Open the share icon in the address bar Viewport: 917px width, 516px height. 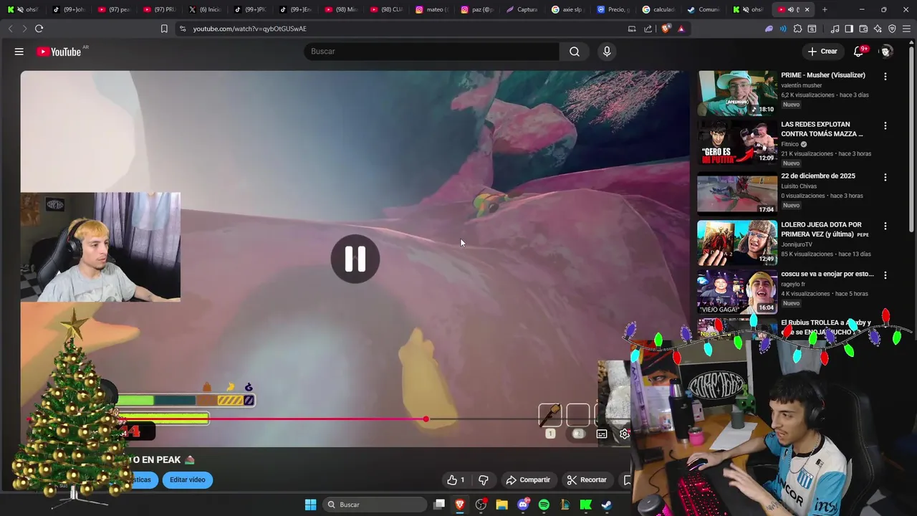(648, 29)
